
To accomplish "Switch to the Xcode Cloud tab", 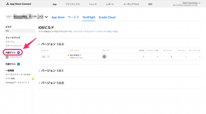I will tap(107, 17).
